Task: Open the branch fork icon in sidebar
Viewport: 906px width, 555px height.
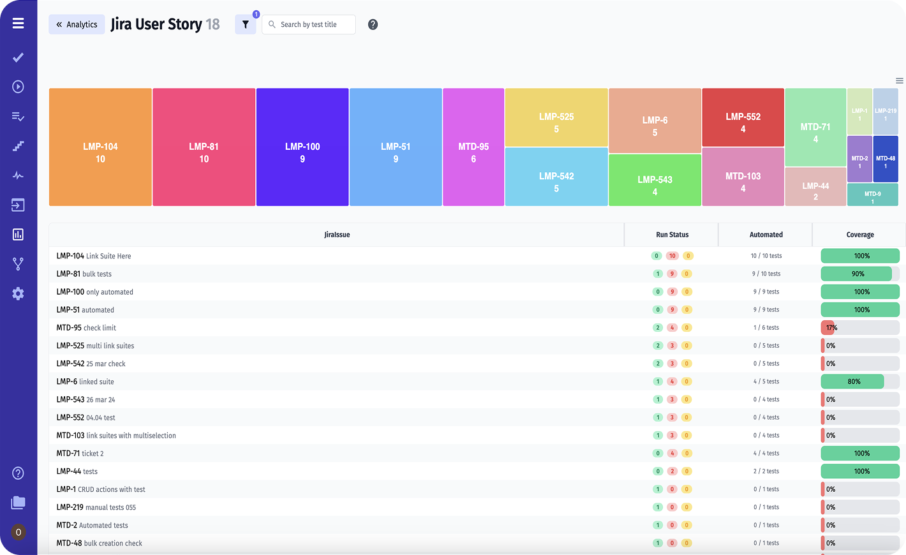Action: (x=18, y=264)
